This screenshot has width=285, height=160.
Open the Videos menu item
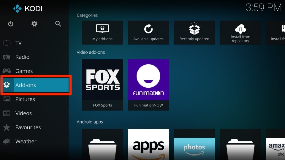tap(34, 113)
